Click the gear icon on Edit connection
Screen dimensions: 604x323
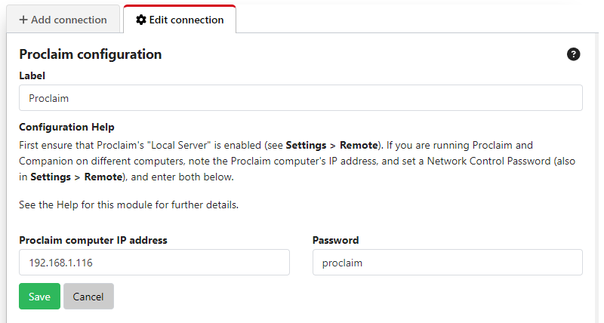[x=140, y=20]
